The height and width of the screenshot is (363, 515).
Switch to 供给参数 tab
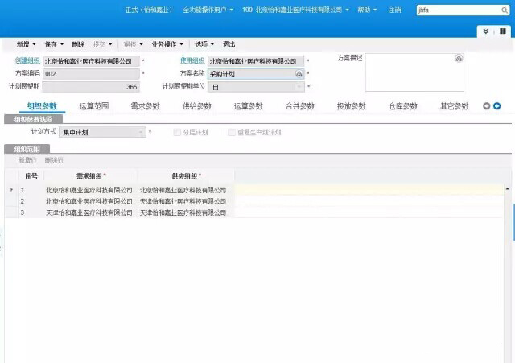point(196,105)
